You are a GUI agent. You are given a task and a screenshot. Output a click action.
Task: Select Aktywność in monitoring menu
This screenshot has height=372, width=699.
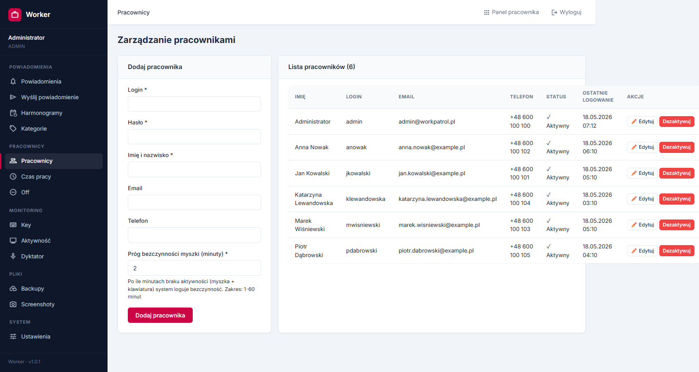coord(54,241)
